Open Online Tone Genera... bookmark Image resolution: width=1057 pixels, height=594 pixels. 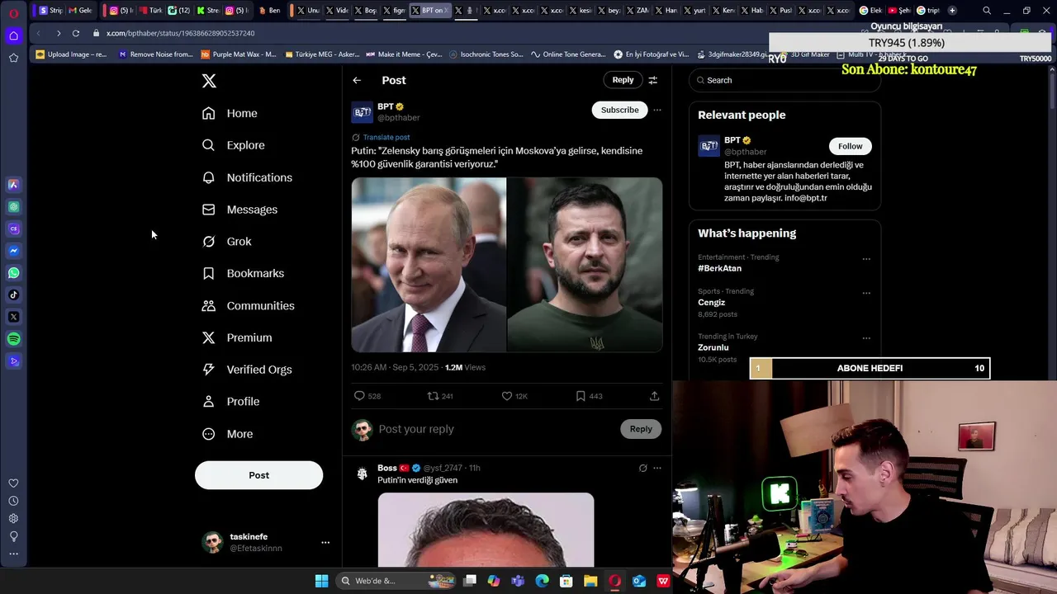pyautogui.click(x=568, y=54)
